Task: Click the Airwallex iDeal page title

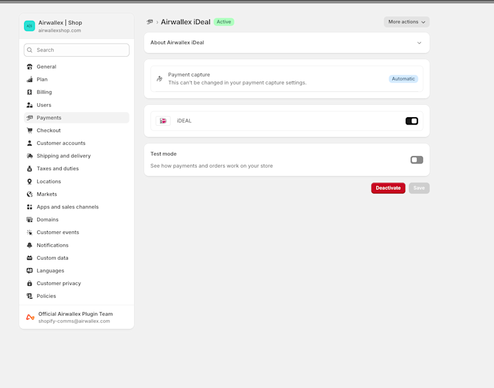Action: coord(186,22)
